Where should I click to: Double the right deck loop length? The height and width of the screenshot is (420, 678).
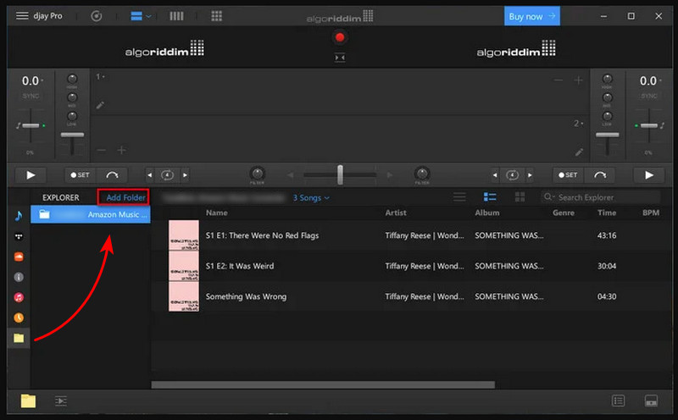(531, 175)
